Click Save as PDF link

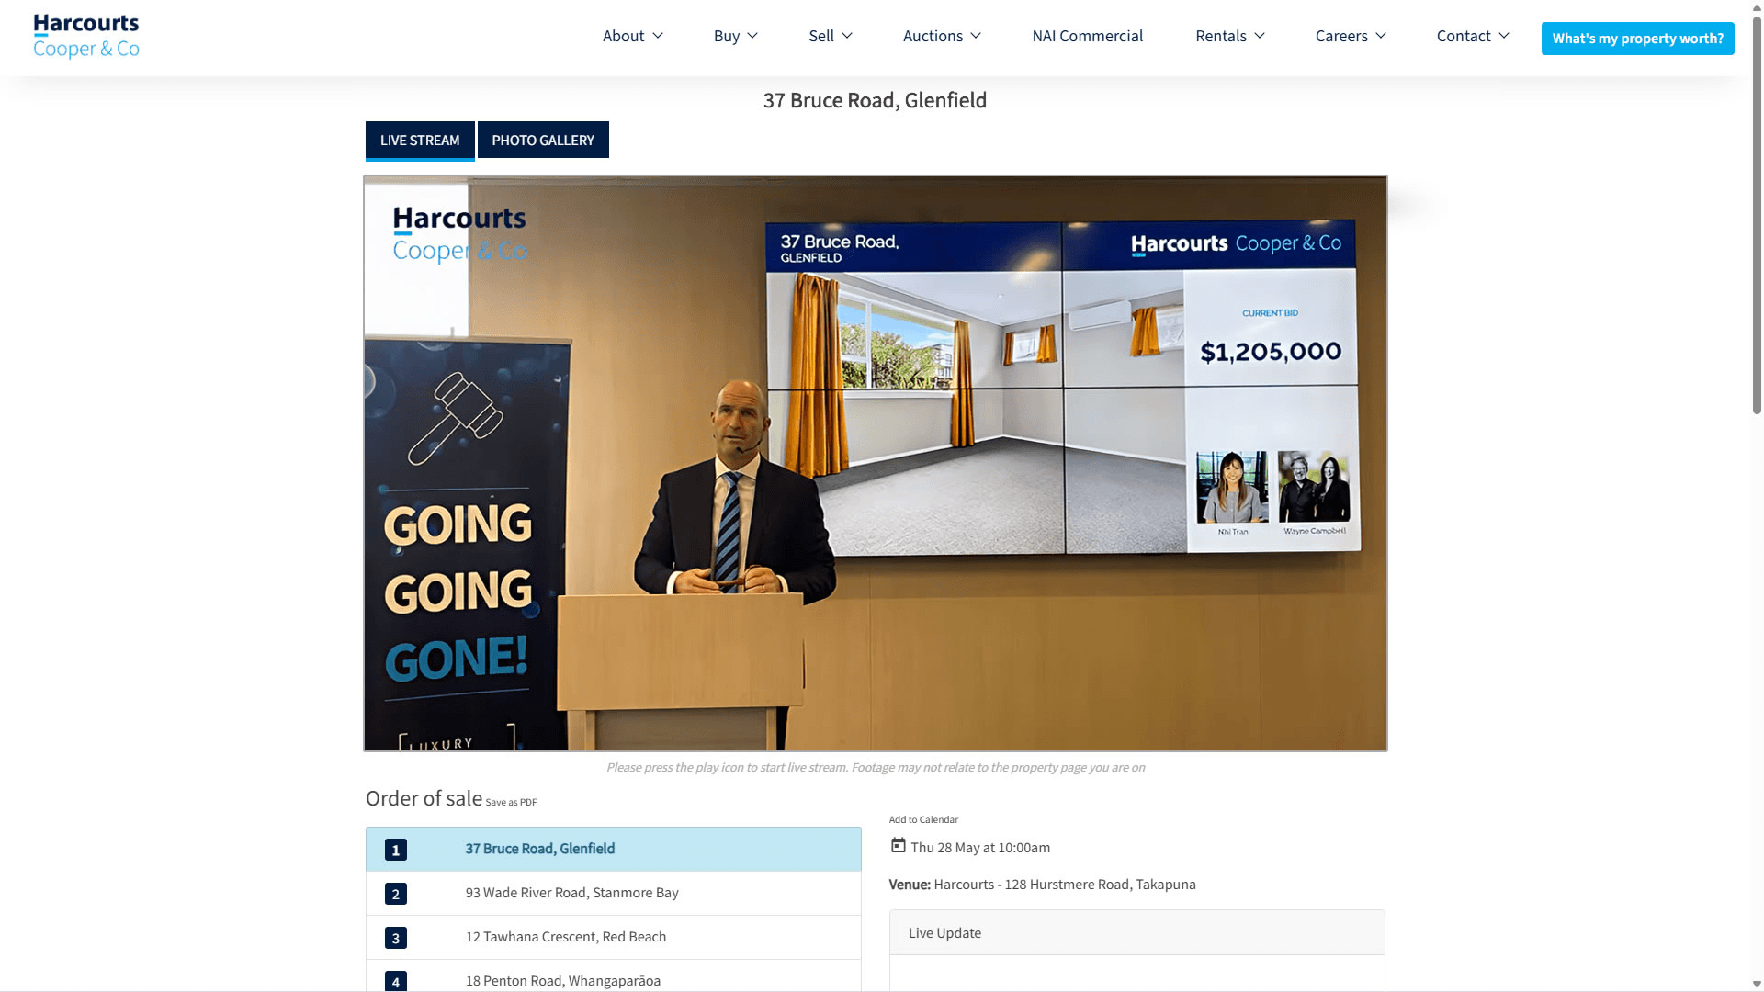(x=511, y=802)
